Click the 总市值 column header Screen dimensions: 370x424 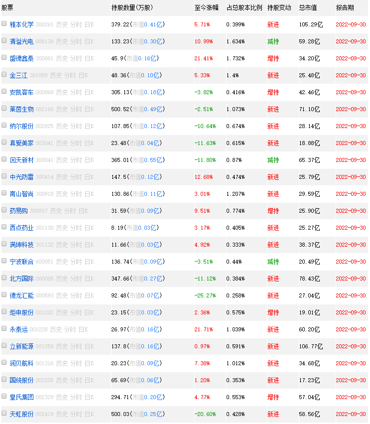click(308, 7)
